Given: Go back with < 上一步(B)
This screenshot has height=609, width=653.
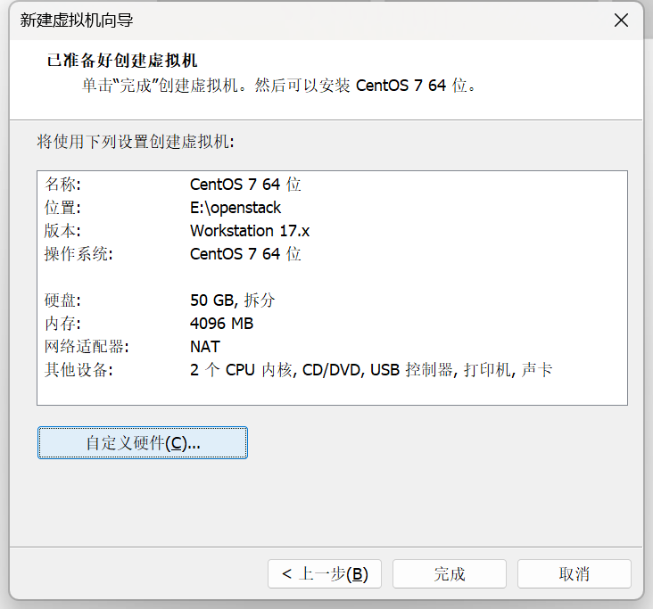Looking at the screenshot, I should coord(325,573).
